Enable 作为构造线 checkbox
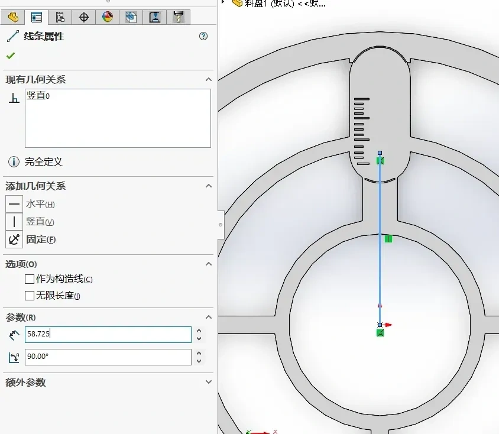 coord(30,279)
